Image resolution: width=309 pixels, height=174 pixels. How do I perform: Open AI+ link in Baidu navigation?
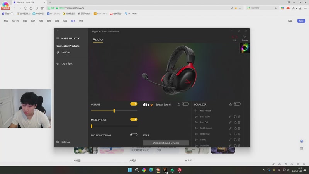[73, 21]
